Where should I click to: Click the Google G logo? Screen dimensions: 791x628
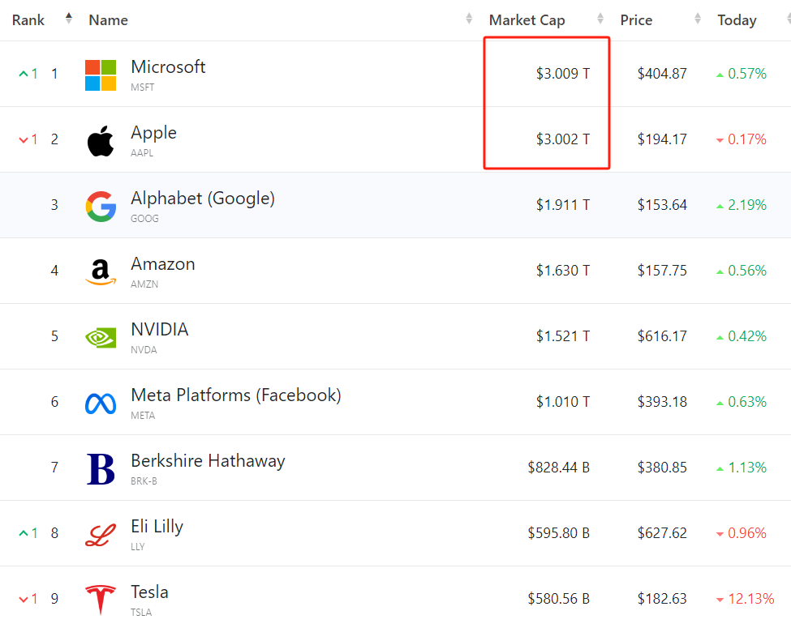(101, 206)
